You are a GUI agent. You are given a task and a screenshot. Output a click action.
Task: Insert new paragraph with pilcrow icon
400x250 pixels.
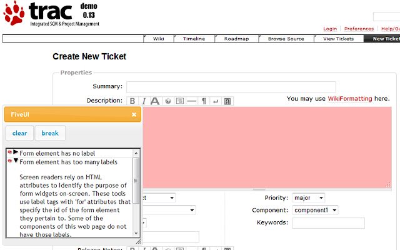coord(204,101)
